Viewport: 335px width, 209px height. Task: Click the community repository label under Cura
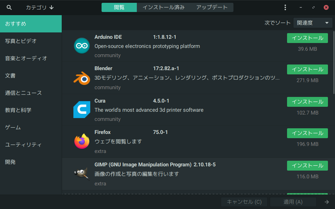pyautogui.click(x=108, y=119)
